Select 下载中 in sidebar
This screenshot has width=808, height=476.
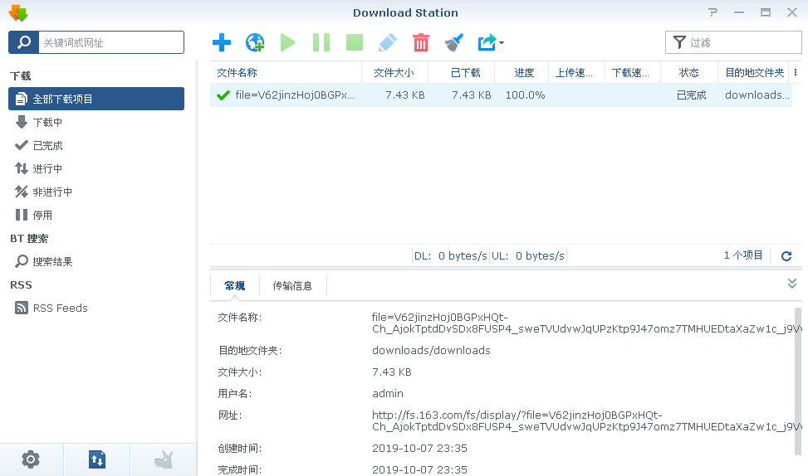[96, 122]
